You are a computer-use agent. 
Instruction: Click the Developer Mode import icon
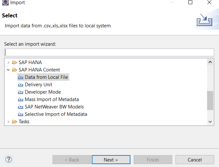click(21, 92)
